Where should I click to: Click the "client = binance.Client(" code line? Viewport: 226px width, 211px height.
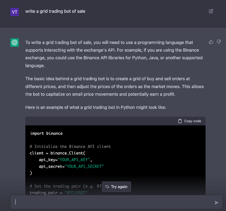click(57, 153)
